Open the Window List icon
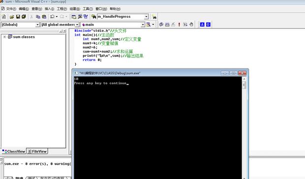 click(x=86, y=17)
